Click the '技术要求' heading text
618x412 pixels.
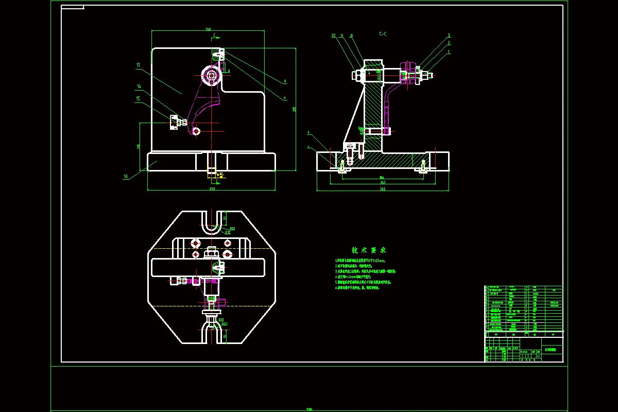tap(369, 250)
